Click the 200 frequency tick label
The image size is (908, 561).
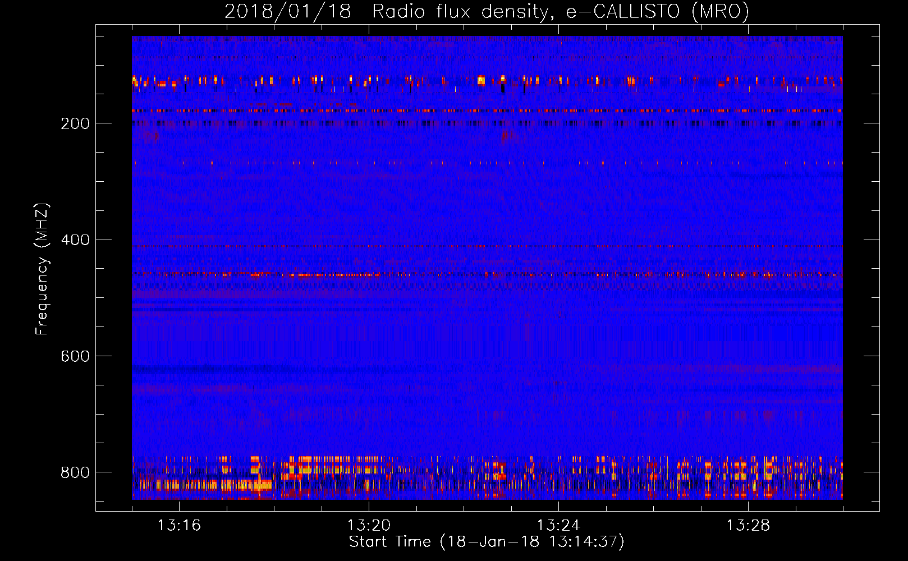[75, 123]
